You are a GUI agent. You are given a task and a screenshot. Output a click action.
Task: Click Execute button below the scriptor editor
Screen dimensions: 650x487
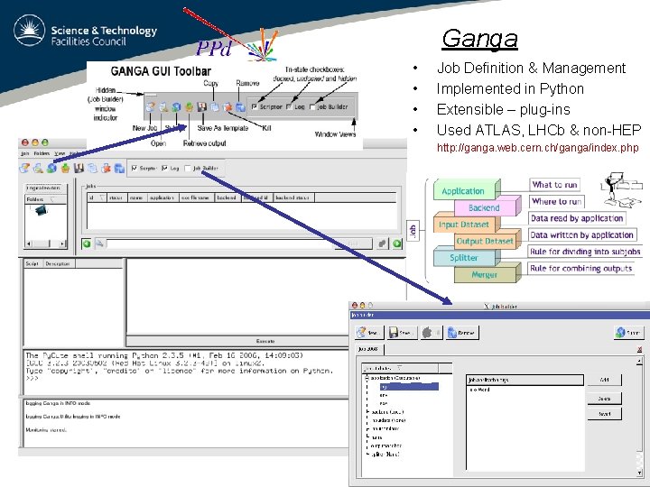265,341
